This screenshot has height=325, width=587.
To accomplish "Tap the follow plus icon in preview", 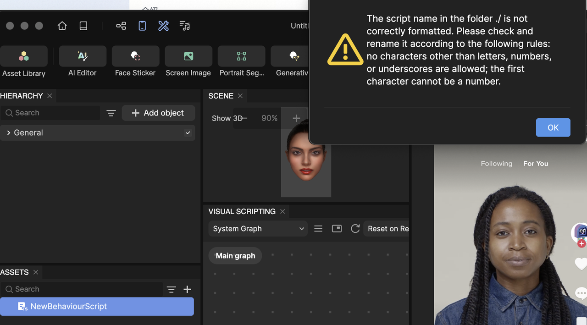I will (581, 243).
